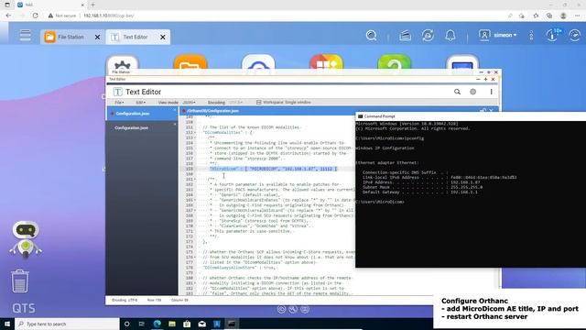Image resolution: width=586 pixels, height=330 pixels.
Task: Open Task View on taskbar
Action: tap(142, 324)
